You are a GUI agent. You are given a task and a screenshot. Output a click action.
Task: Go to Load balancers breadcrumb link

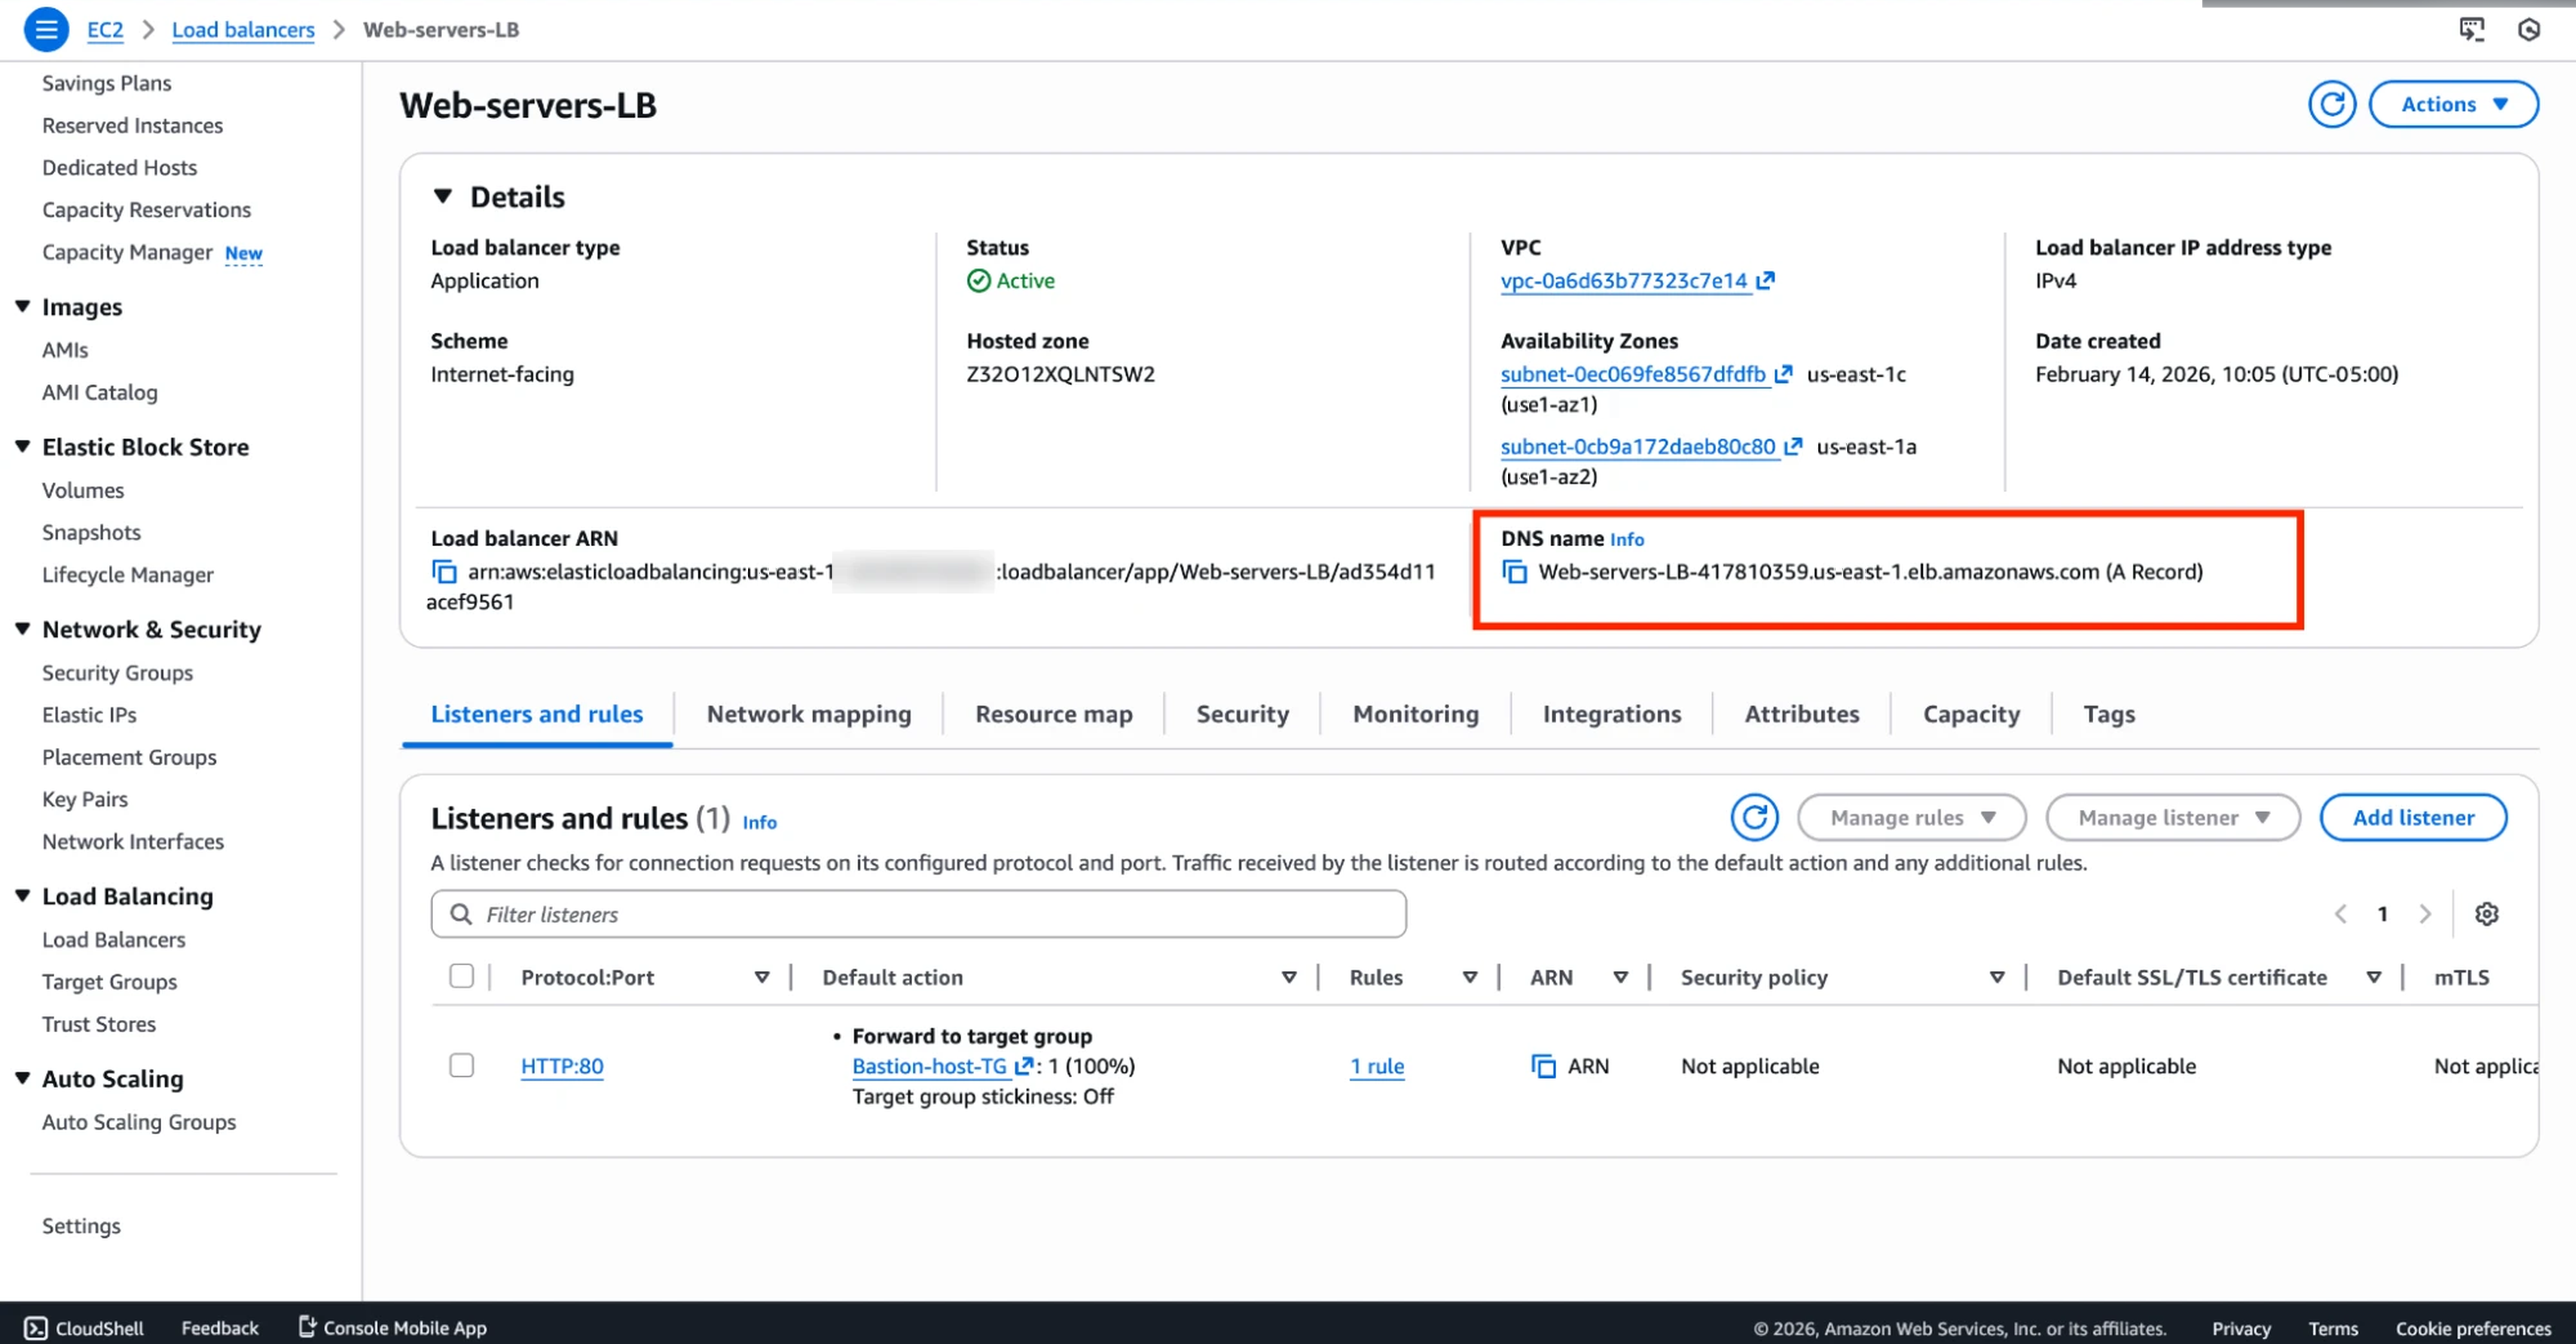pyautogui.click(x=243, y=29)
